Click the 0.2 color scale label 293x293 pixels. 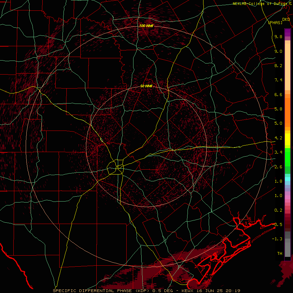pos(278,210)
